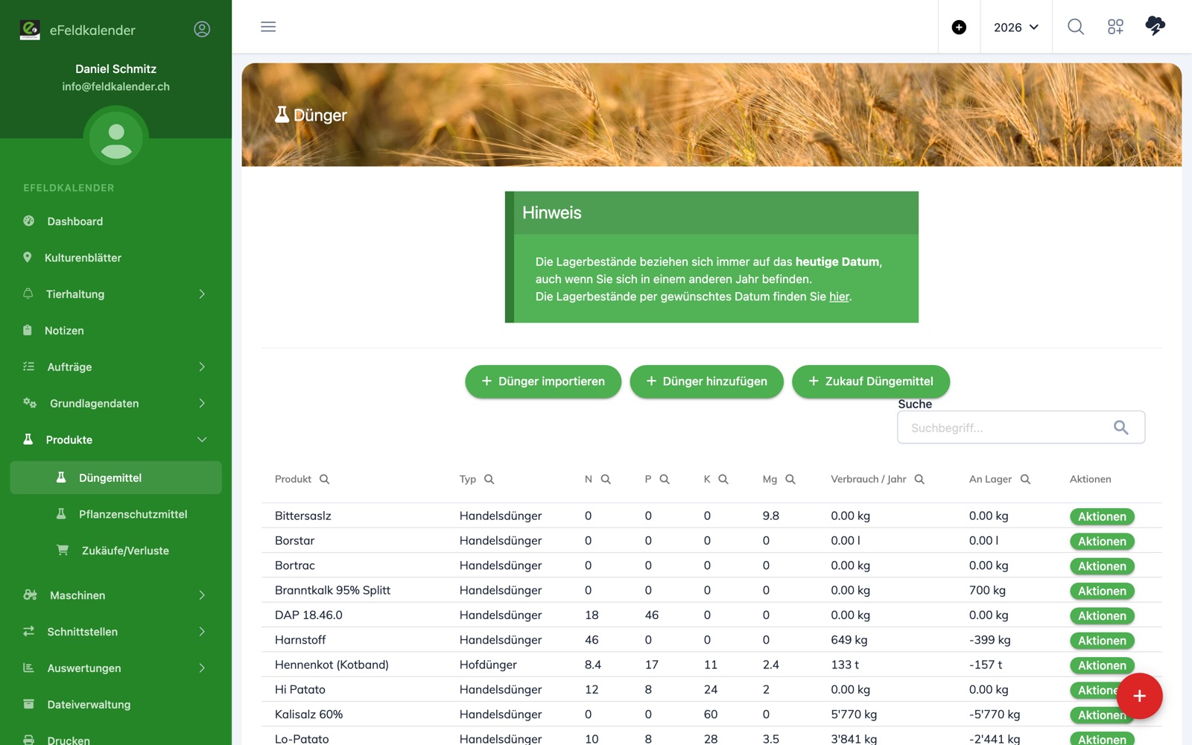Expand the Aufträge submenu

(116, 367)
